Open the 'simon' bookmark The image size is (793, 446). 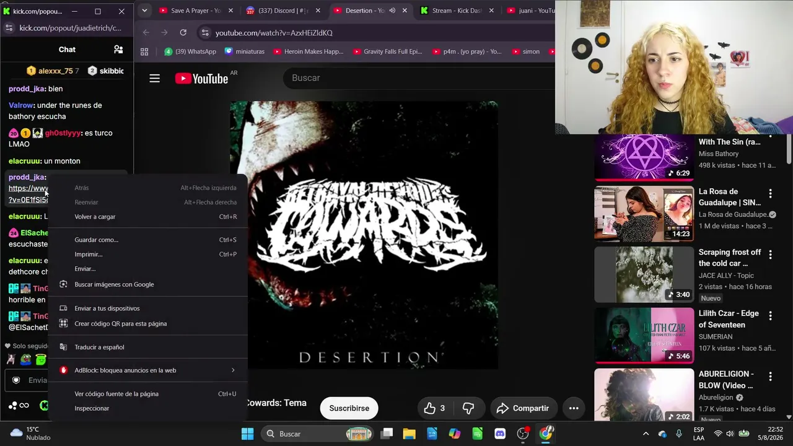tap(525, 52)
